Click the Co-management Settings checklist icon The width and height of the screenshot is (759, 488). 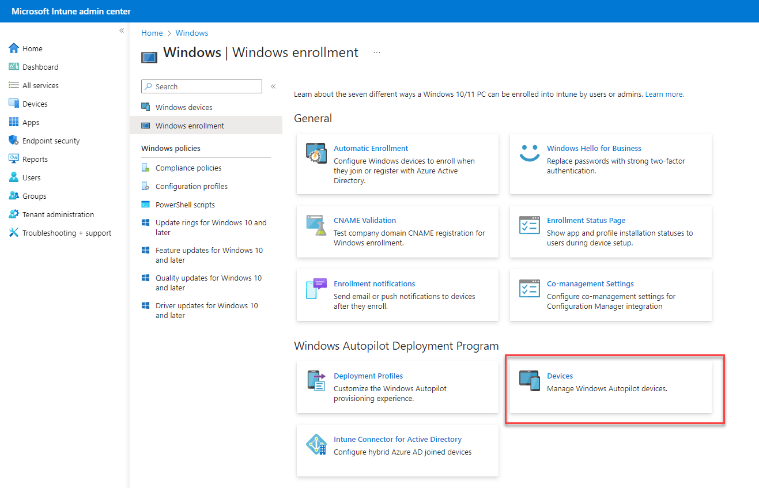coord(530,289)
